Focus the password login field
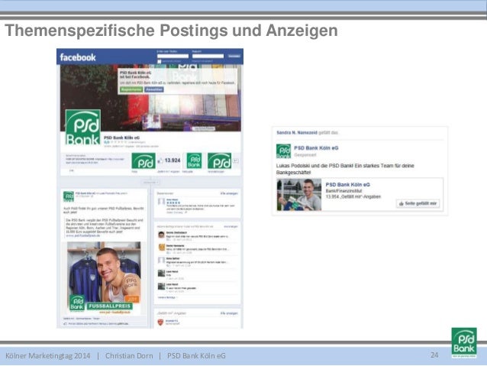Viewport: 487px width, 366px height. pyautogui.click(x=208, y=56)
